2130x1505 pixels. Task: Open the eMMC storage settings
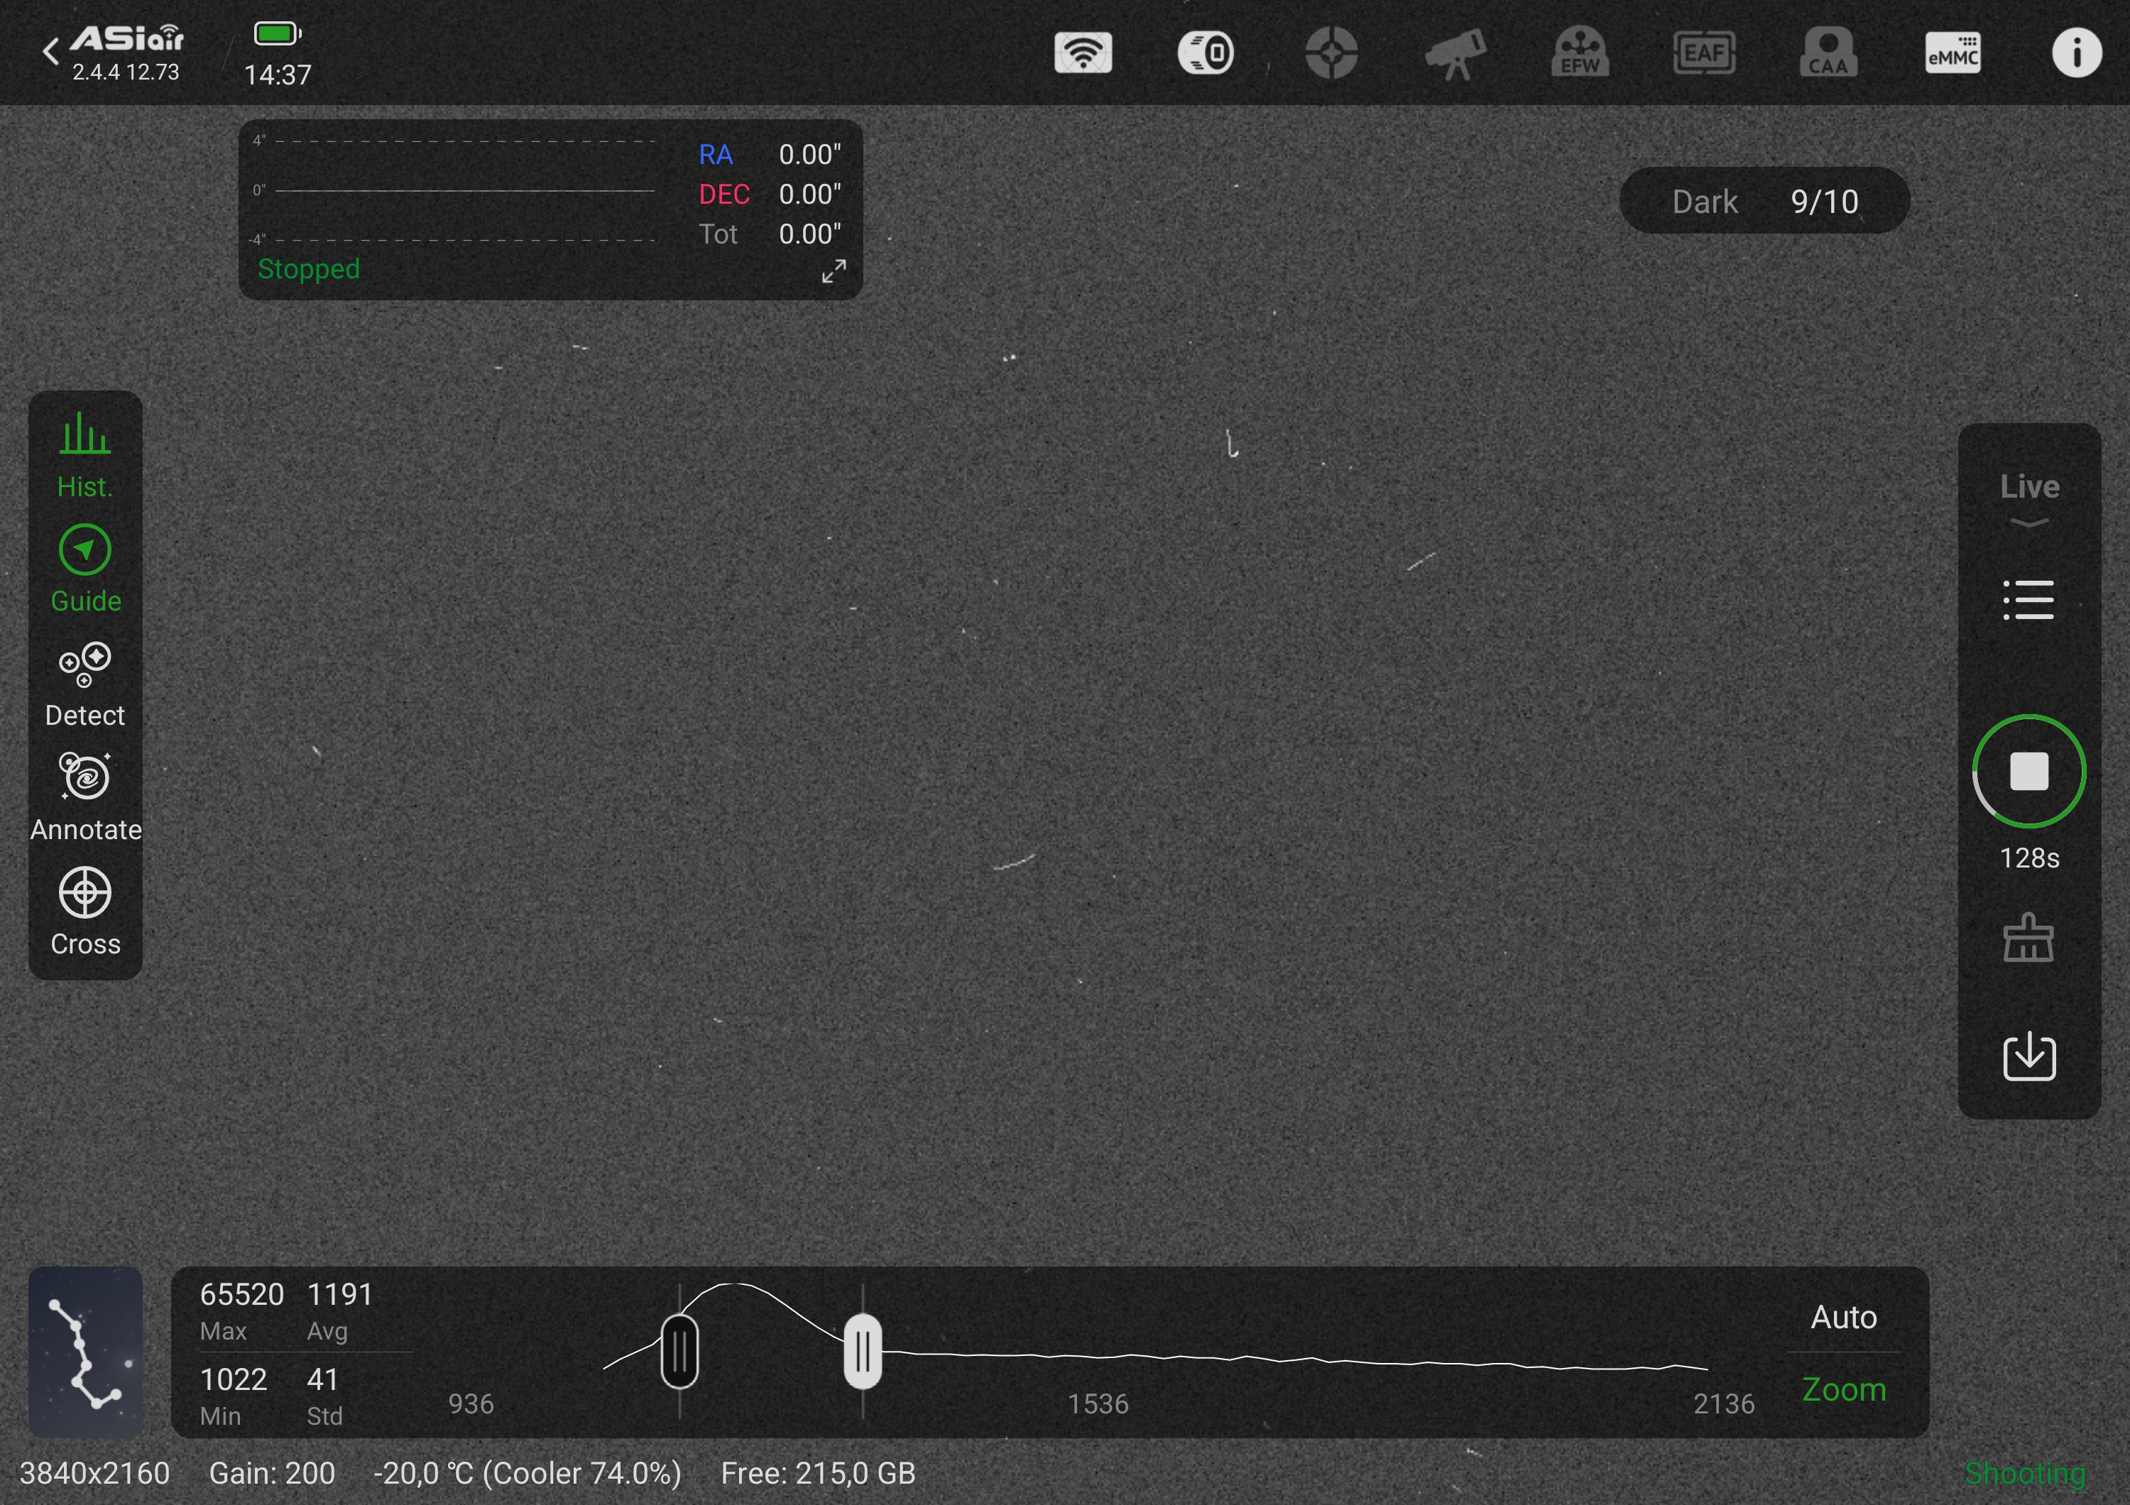click(x=1952, y=53)
